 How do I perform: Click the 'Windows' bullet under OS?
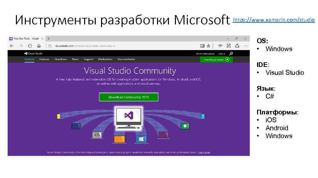279,49
